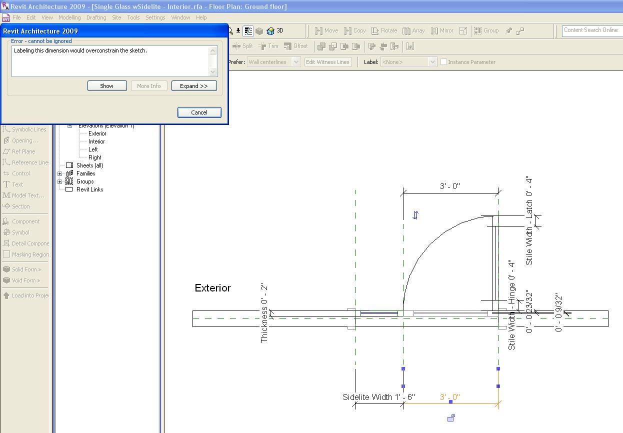
Task: Activate the Array tool
Action: point(413,30)
